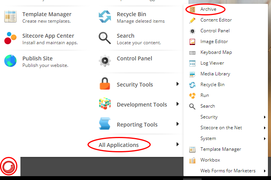Screen dimensions: 271x180
Task: Click the Search magnifier icon in start menu
Action: [x=105, y=38]
